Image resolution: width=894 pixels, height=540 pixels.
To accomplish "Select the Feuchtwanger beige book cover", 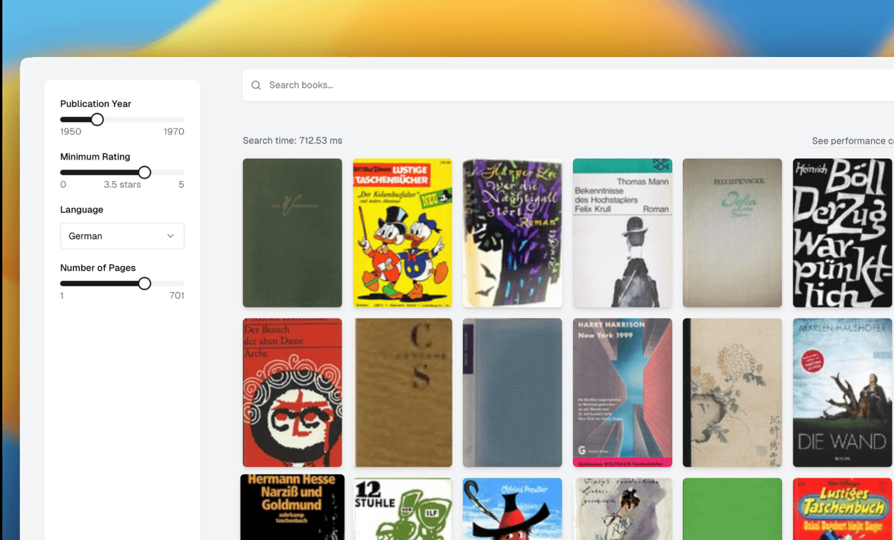I will click(732, 233).
